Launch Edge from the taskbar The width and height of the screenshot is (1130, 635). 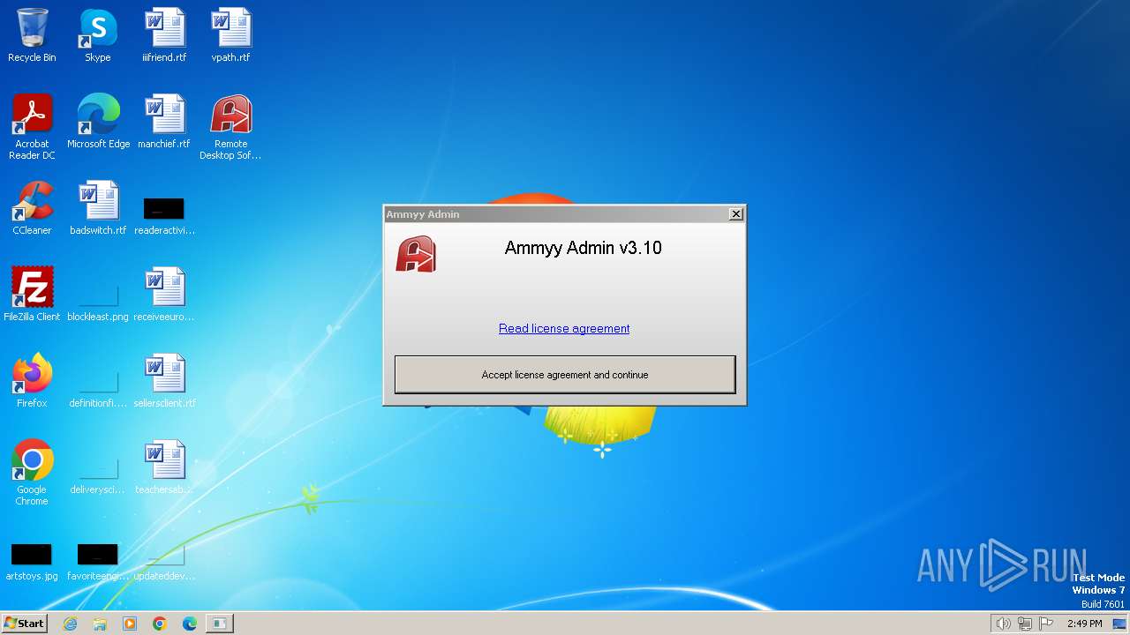point(190,624)
